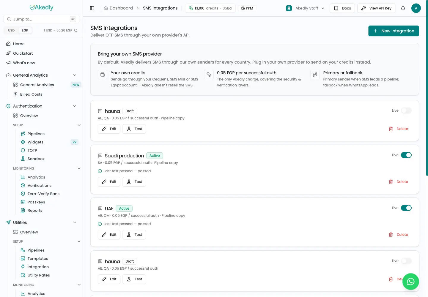Screen dimensions: 428x297
Task: Collapse Authentication SETUP group
Action: click(79, 125)
